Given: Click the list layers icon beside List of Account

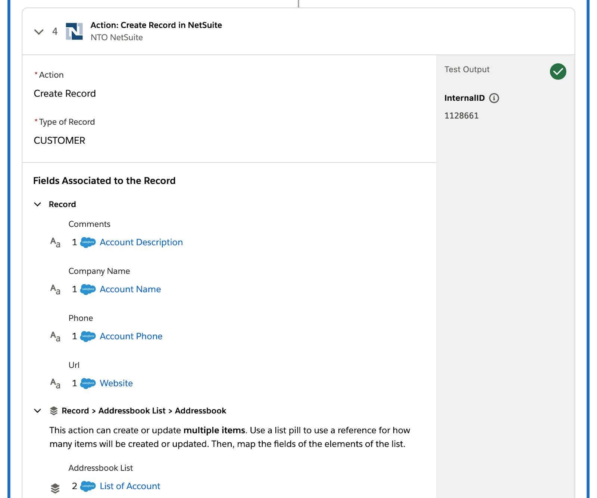Looking at the screenshot, I should tap(55, 488).
